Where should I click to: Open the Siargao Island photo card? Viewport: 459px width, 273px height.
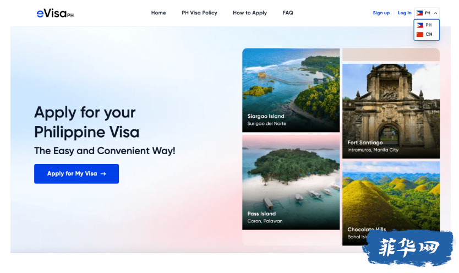(x=291, y=90)
